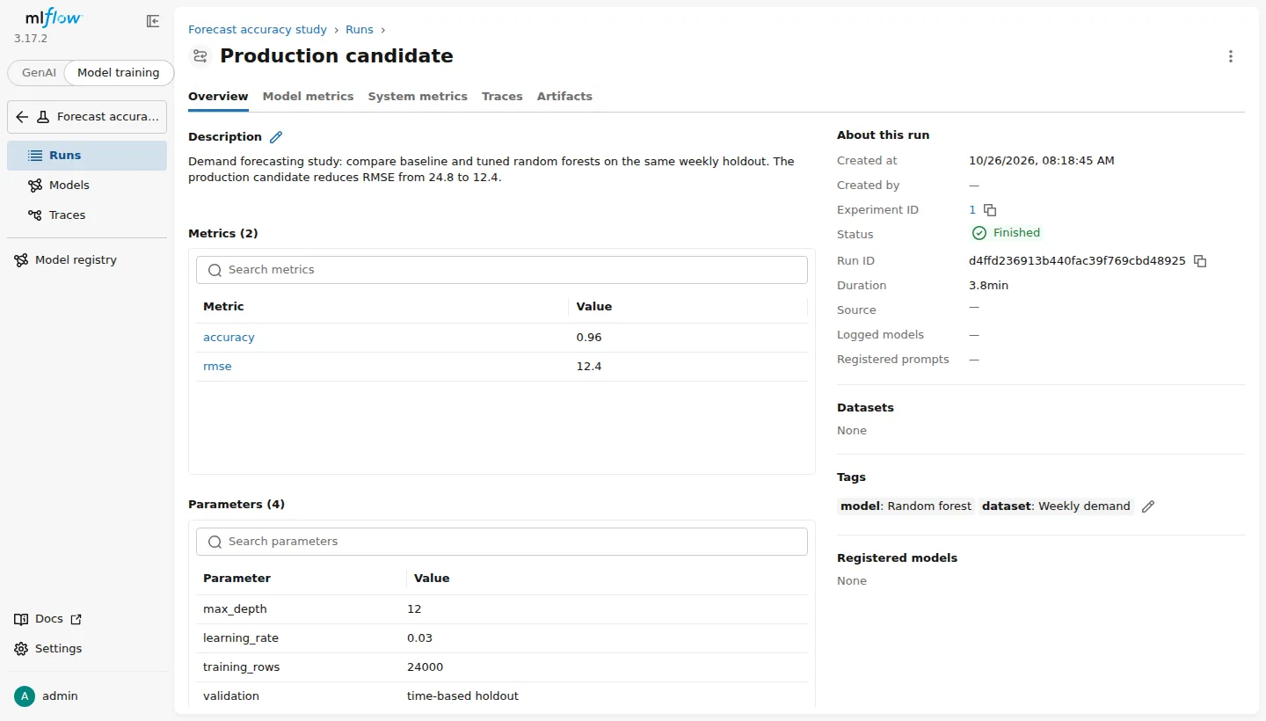Click the Duration value 3.8min
Screen dimensions: 1266x721
(988, 286)
